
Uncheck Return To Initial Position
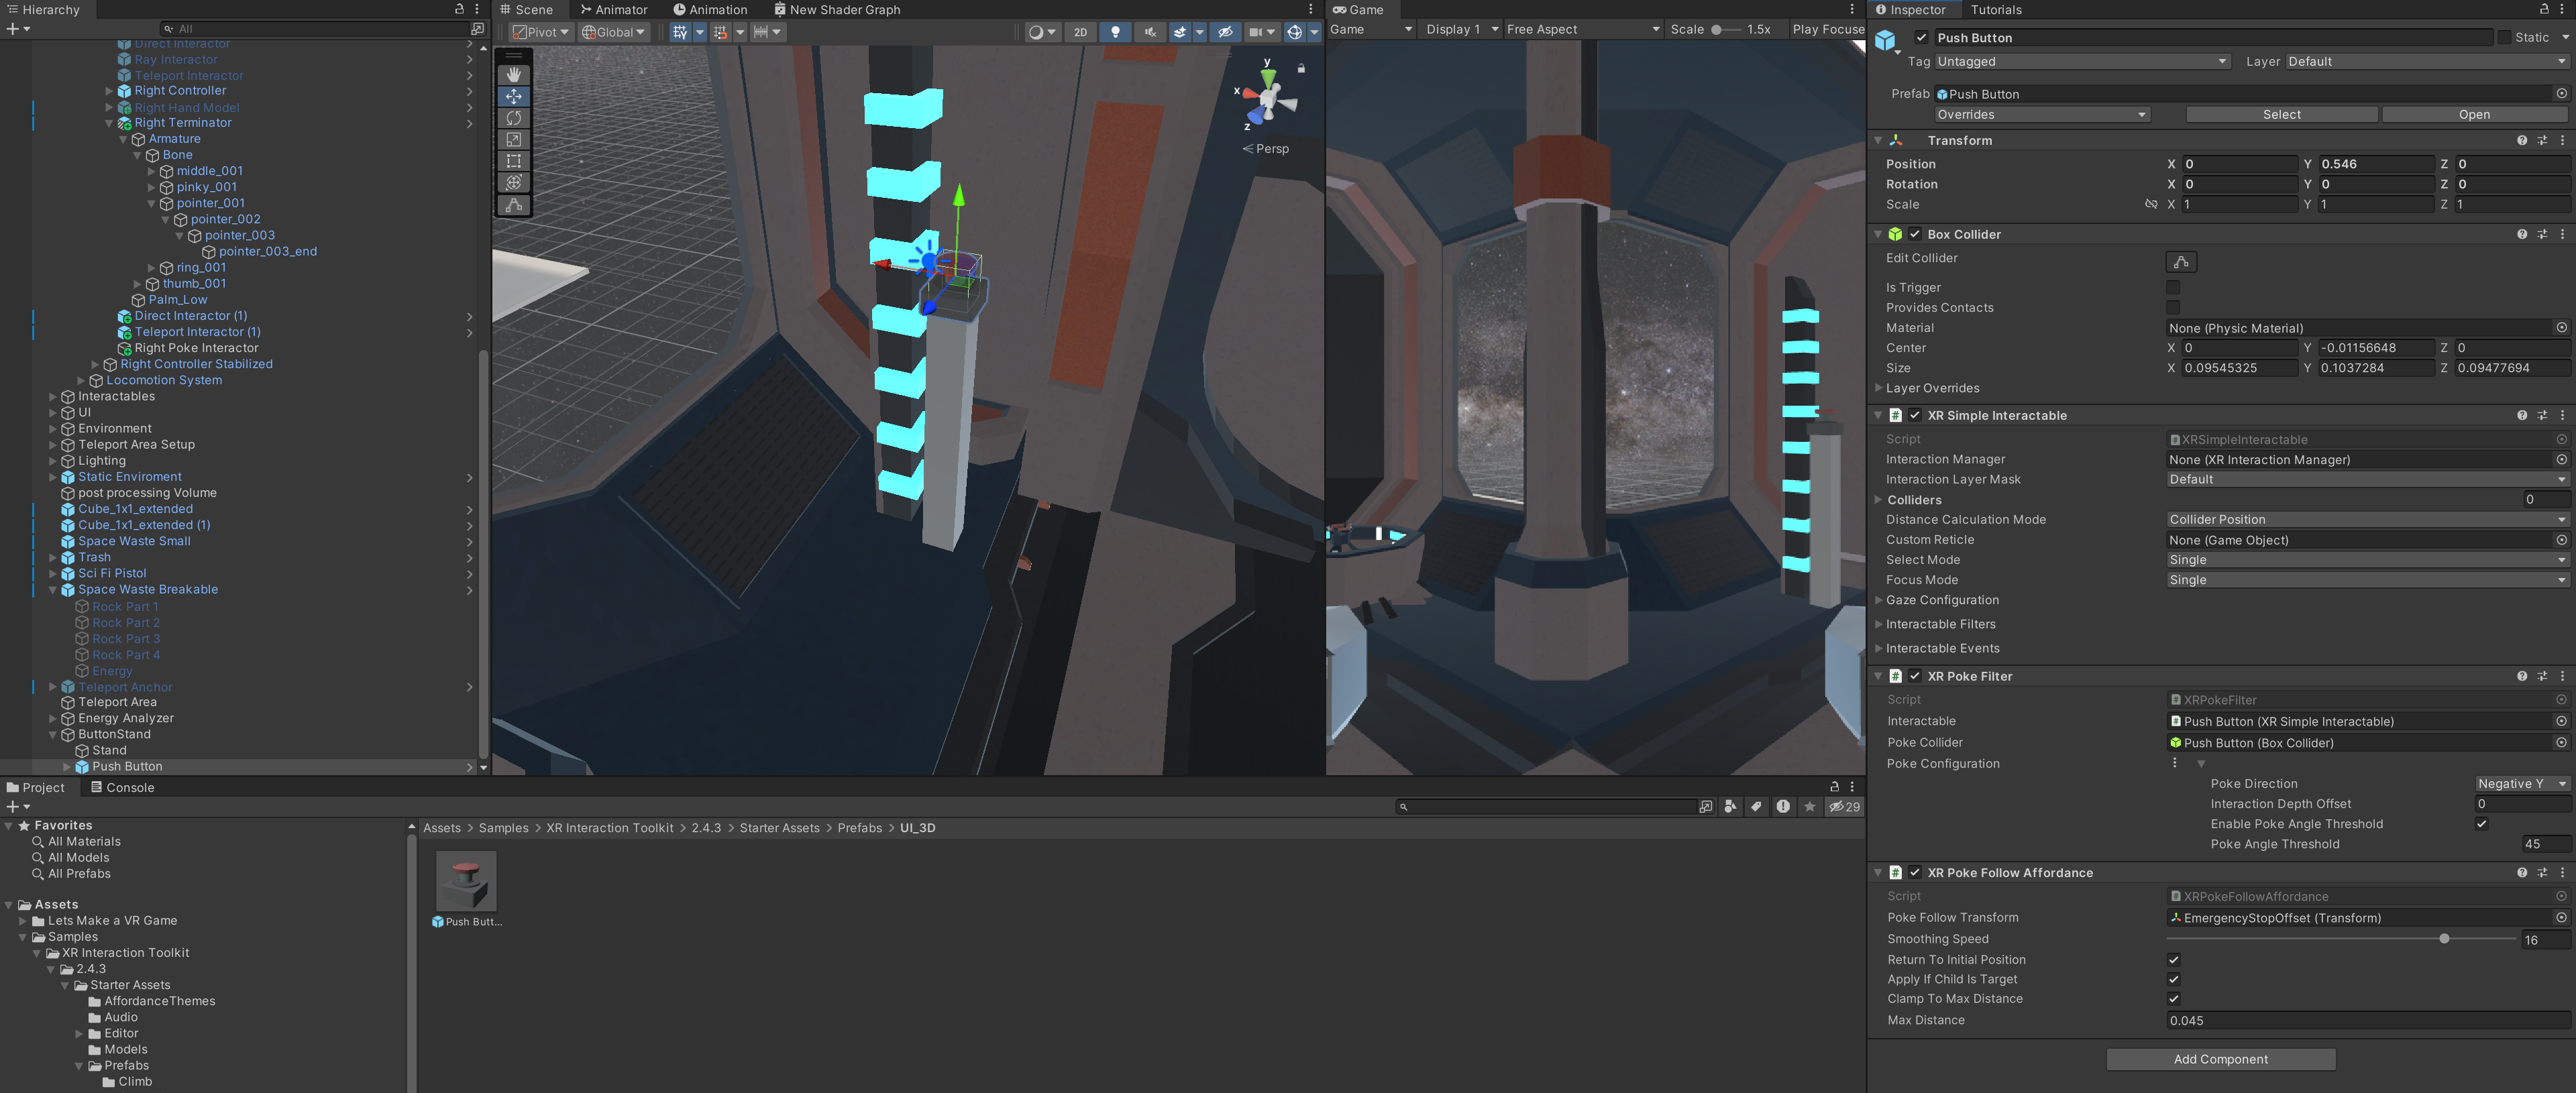pyautogui.click(x=2173, y=960)
